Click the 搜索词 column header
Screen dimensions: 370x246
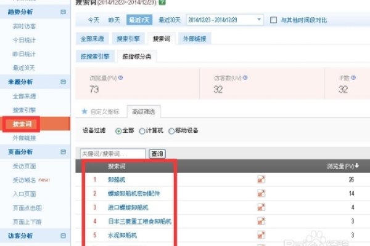click(x=117, y=166)
